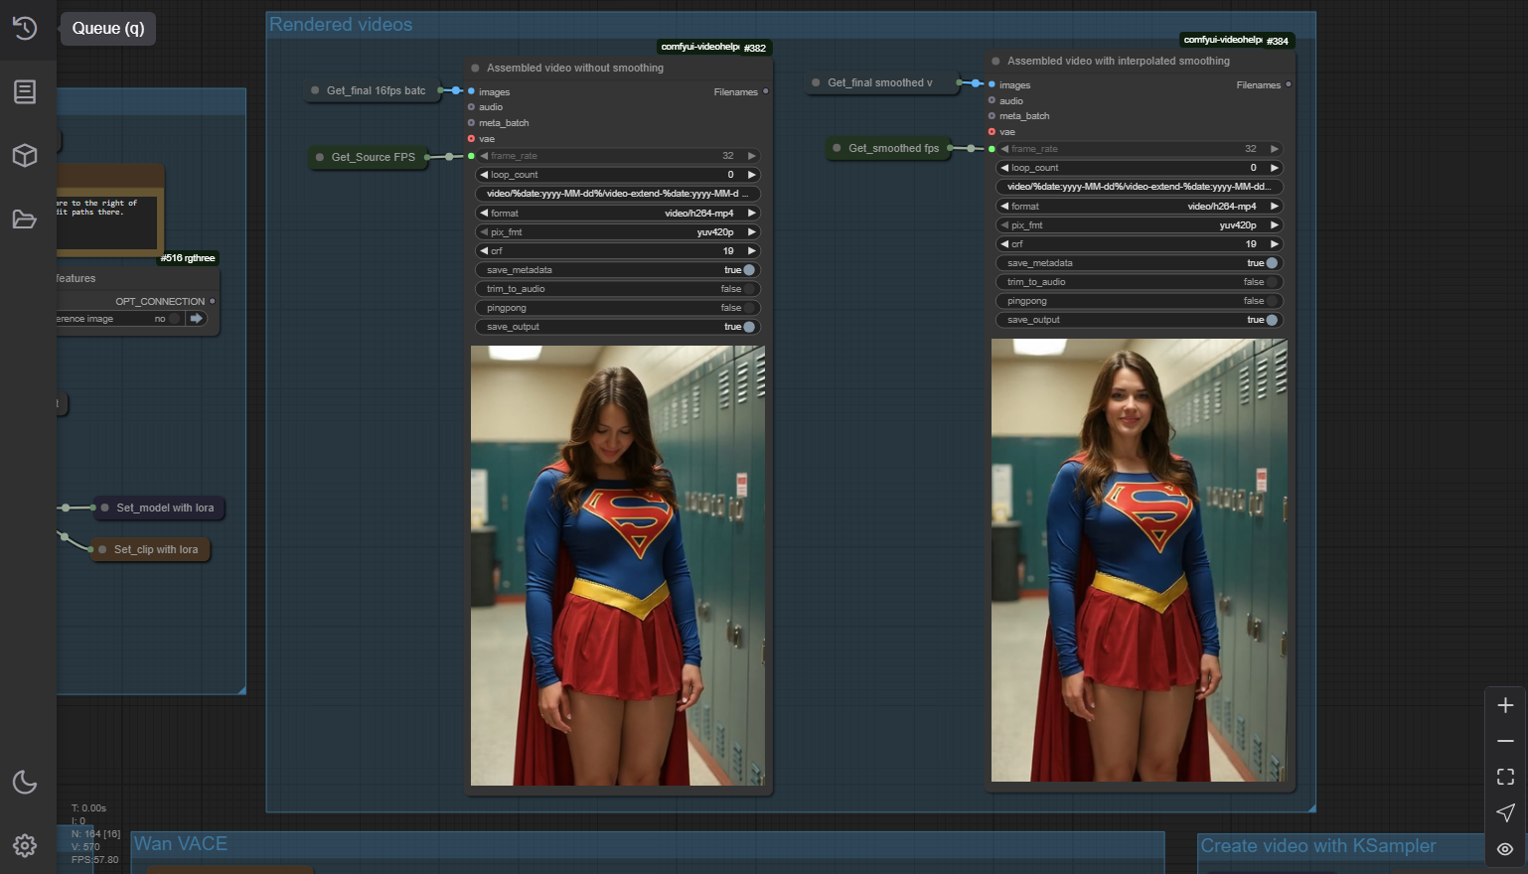Zoom out with the minus icon
The image size is (1528, 874).
[1505, 741]
